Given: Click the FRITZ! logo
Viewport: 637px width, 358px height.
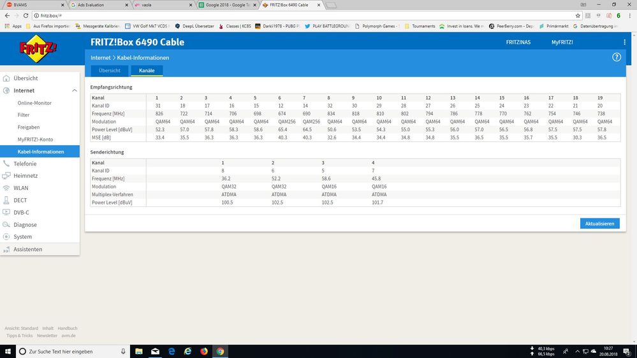Looking at the screenshot, I should click(38, 48).
